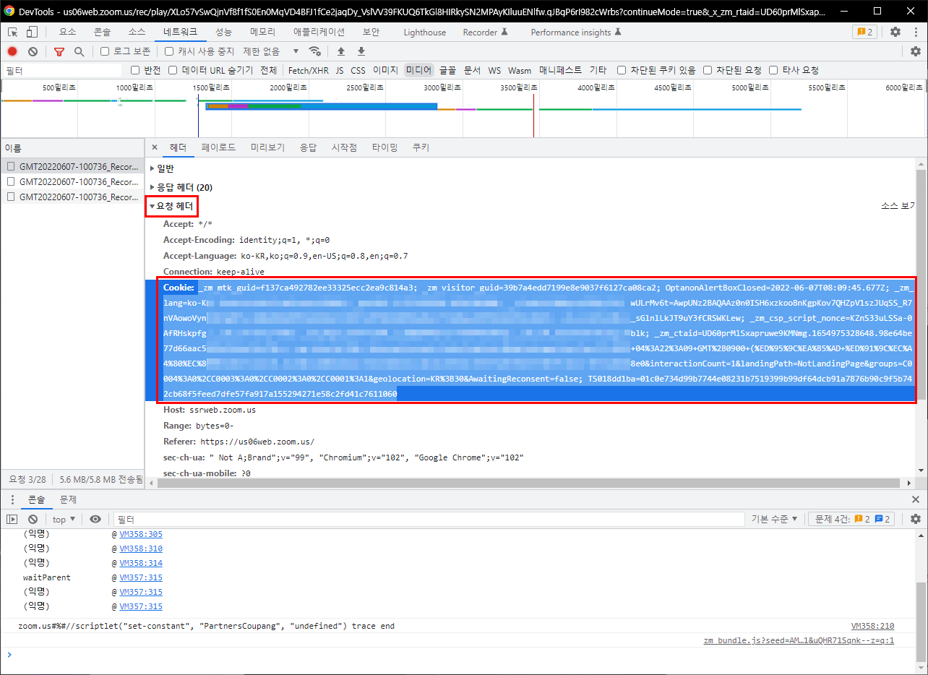This screenshot has height=675, width=928.
Task: Clear the network log
Action: (33, 51)
